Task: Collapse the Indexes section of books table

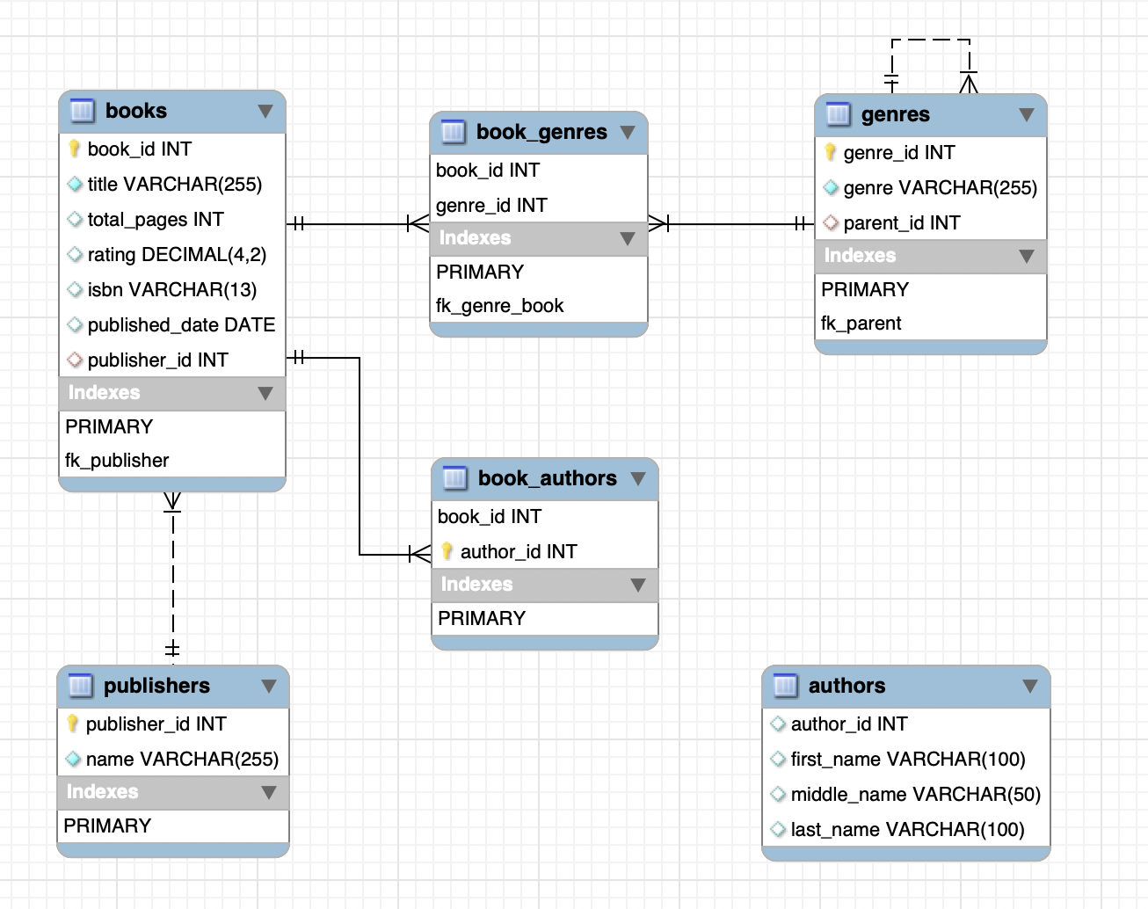Action: (x=265, y=393)
